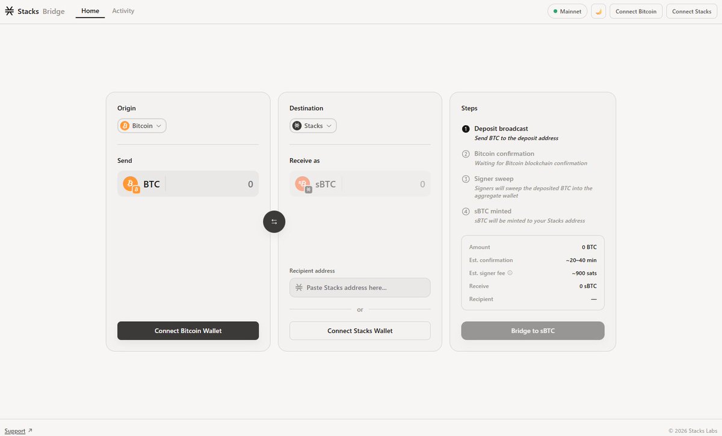Click the sBTC receive amount field

(x=360, y=184)
